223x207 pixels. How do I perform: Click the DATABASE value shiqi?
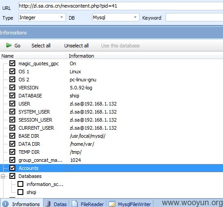point(74,96)
